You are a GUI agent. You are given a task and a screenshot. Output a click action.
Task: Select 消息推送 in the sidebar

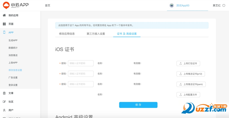click(x=13, y=55)
